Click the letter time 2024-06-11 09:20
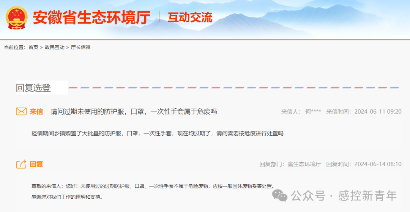The image size is (410, 212). [378, 112]
